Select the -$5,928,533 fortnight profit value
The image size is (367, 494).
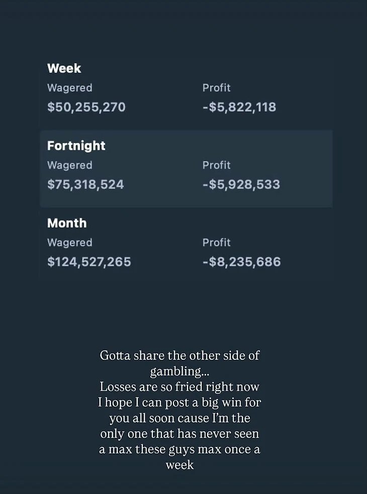241,184
